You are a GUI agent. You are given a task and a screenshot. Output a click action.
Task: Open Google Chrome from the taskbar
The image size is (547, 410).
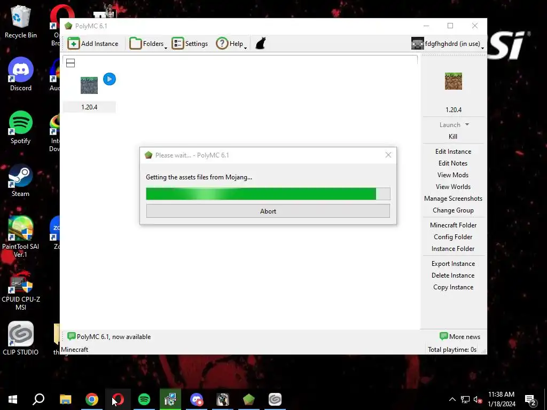pyautogui.click(x=92, y=399)
